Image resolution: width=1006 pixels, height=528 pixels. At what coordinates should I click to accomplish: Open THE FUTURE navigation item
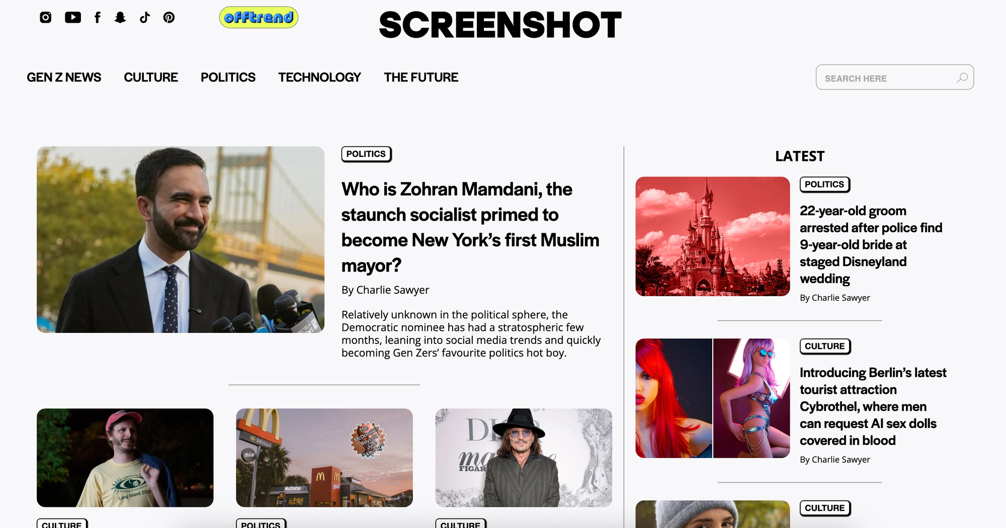click(x=421, y=77)
